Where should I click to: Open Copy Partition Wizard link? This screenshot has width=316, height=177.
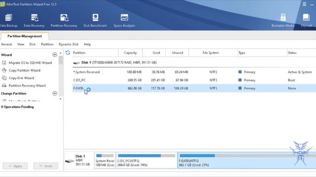(x=25, y=70)
